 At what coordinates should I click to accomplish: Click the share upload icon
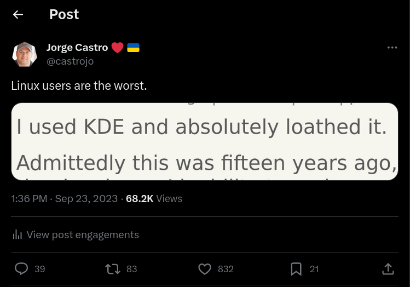click(x=388, y=269)
